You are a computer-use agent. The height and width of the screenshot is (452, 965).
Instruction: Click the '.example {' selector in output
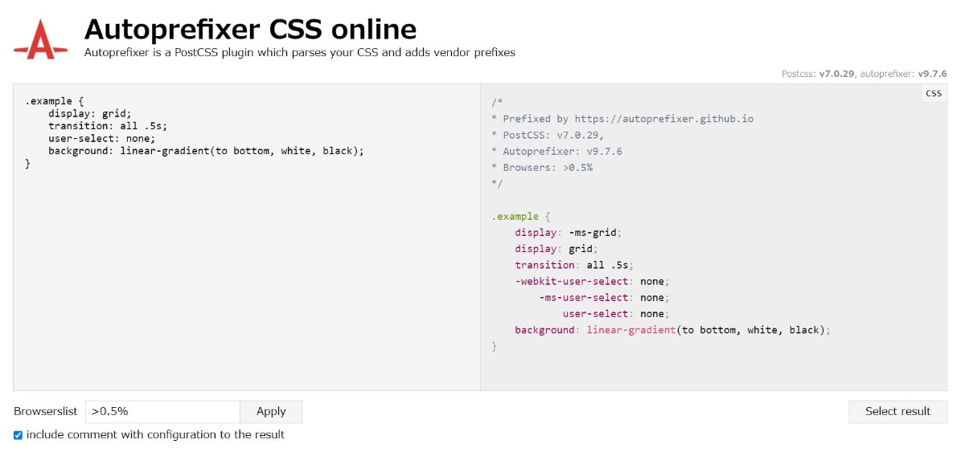520,216
